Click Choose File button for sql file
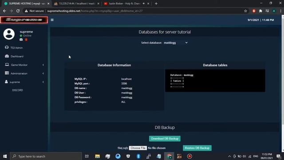Screen dimensions: 284x160 tap(138, 148)
